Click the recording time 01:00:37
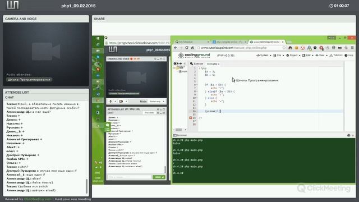 [x=339, y=6]
